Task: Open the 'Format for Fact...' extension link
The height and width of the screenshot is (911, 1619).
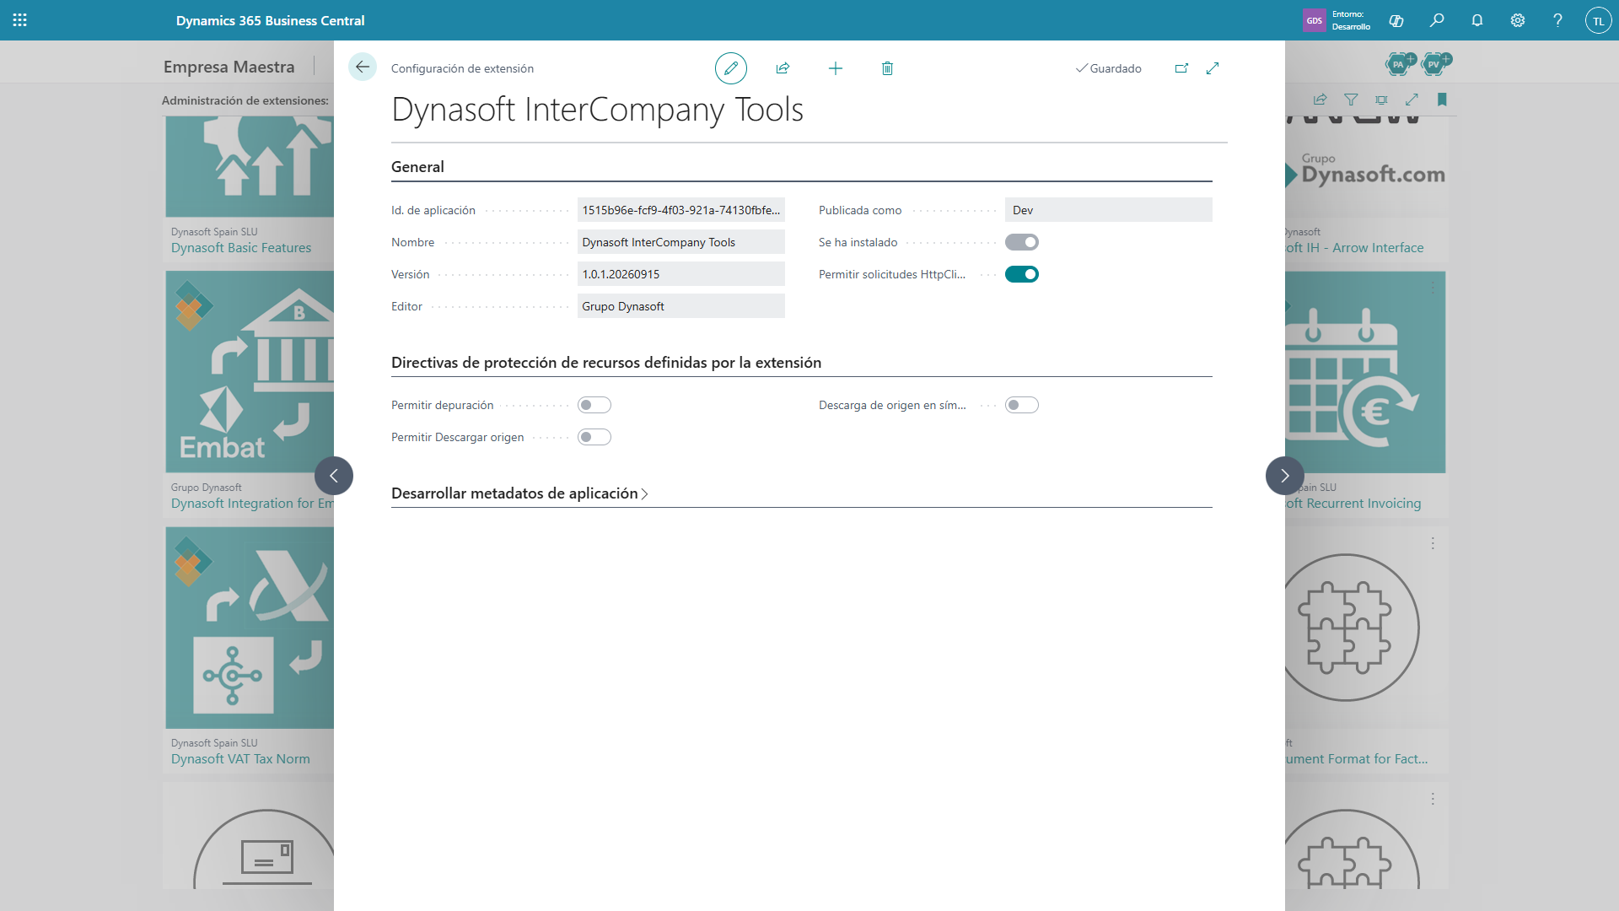Action: [x=1357, y=759]
